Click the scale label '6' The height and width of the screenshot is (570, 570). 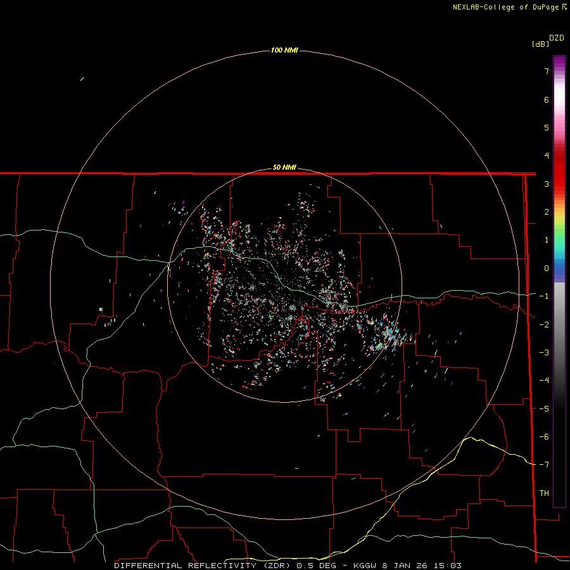[x=547, y=99]
